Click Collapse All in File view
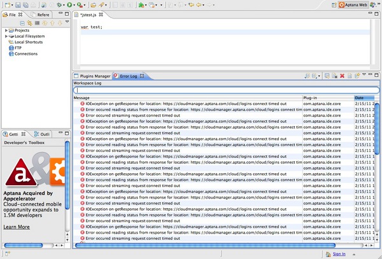The image size is (382, 259). tap(22, 23)
